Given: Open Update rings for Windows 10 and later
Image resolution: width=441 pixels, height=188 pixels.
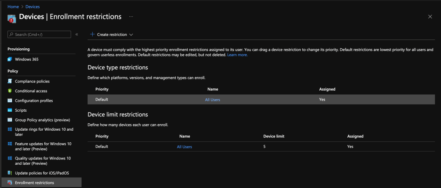Looking at the screenshot, I should coord(44,132).
